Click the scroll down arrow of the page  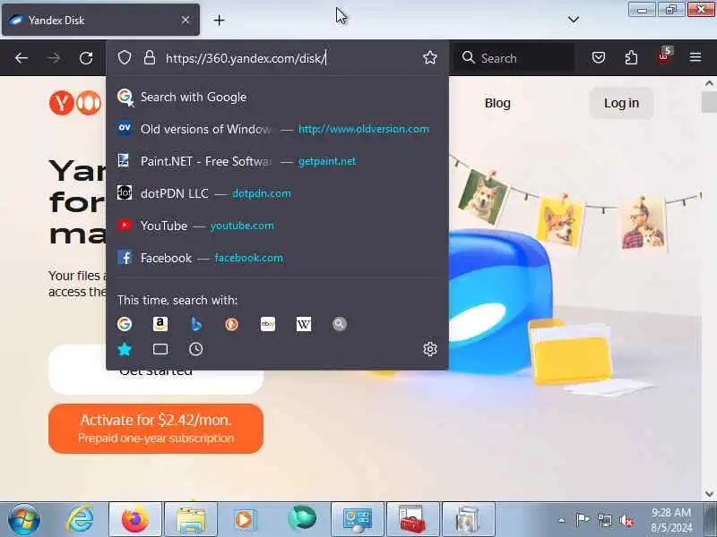pyautogui.click(x=709, y=494)
